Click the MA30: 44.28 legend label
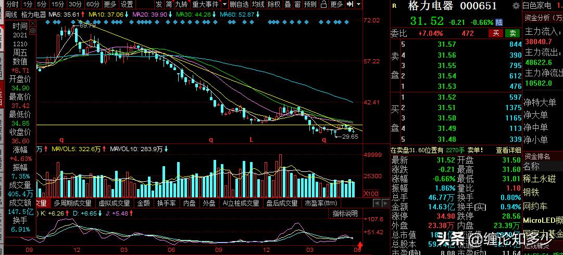Screen dimensions: 563x255 (x=194, y=15)
